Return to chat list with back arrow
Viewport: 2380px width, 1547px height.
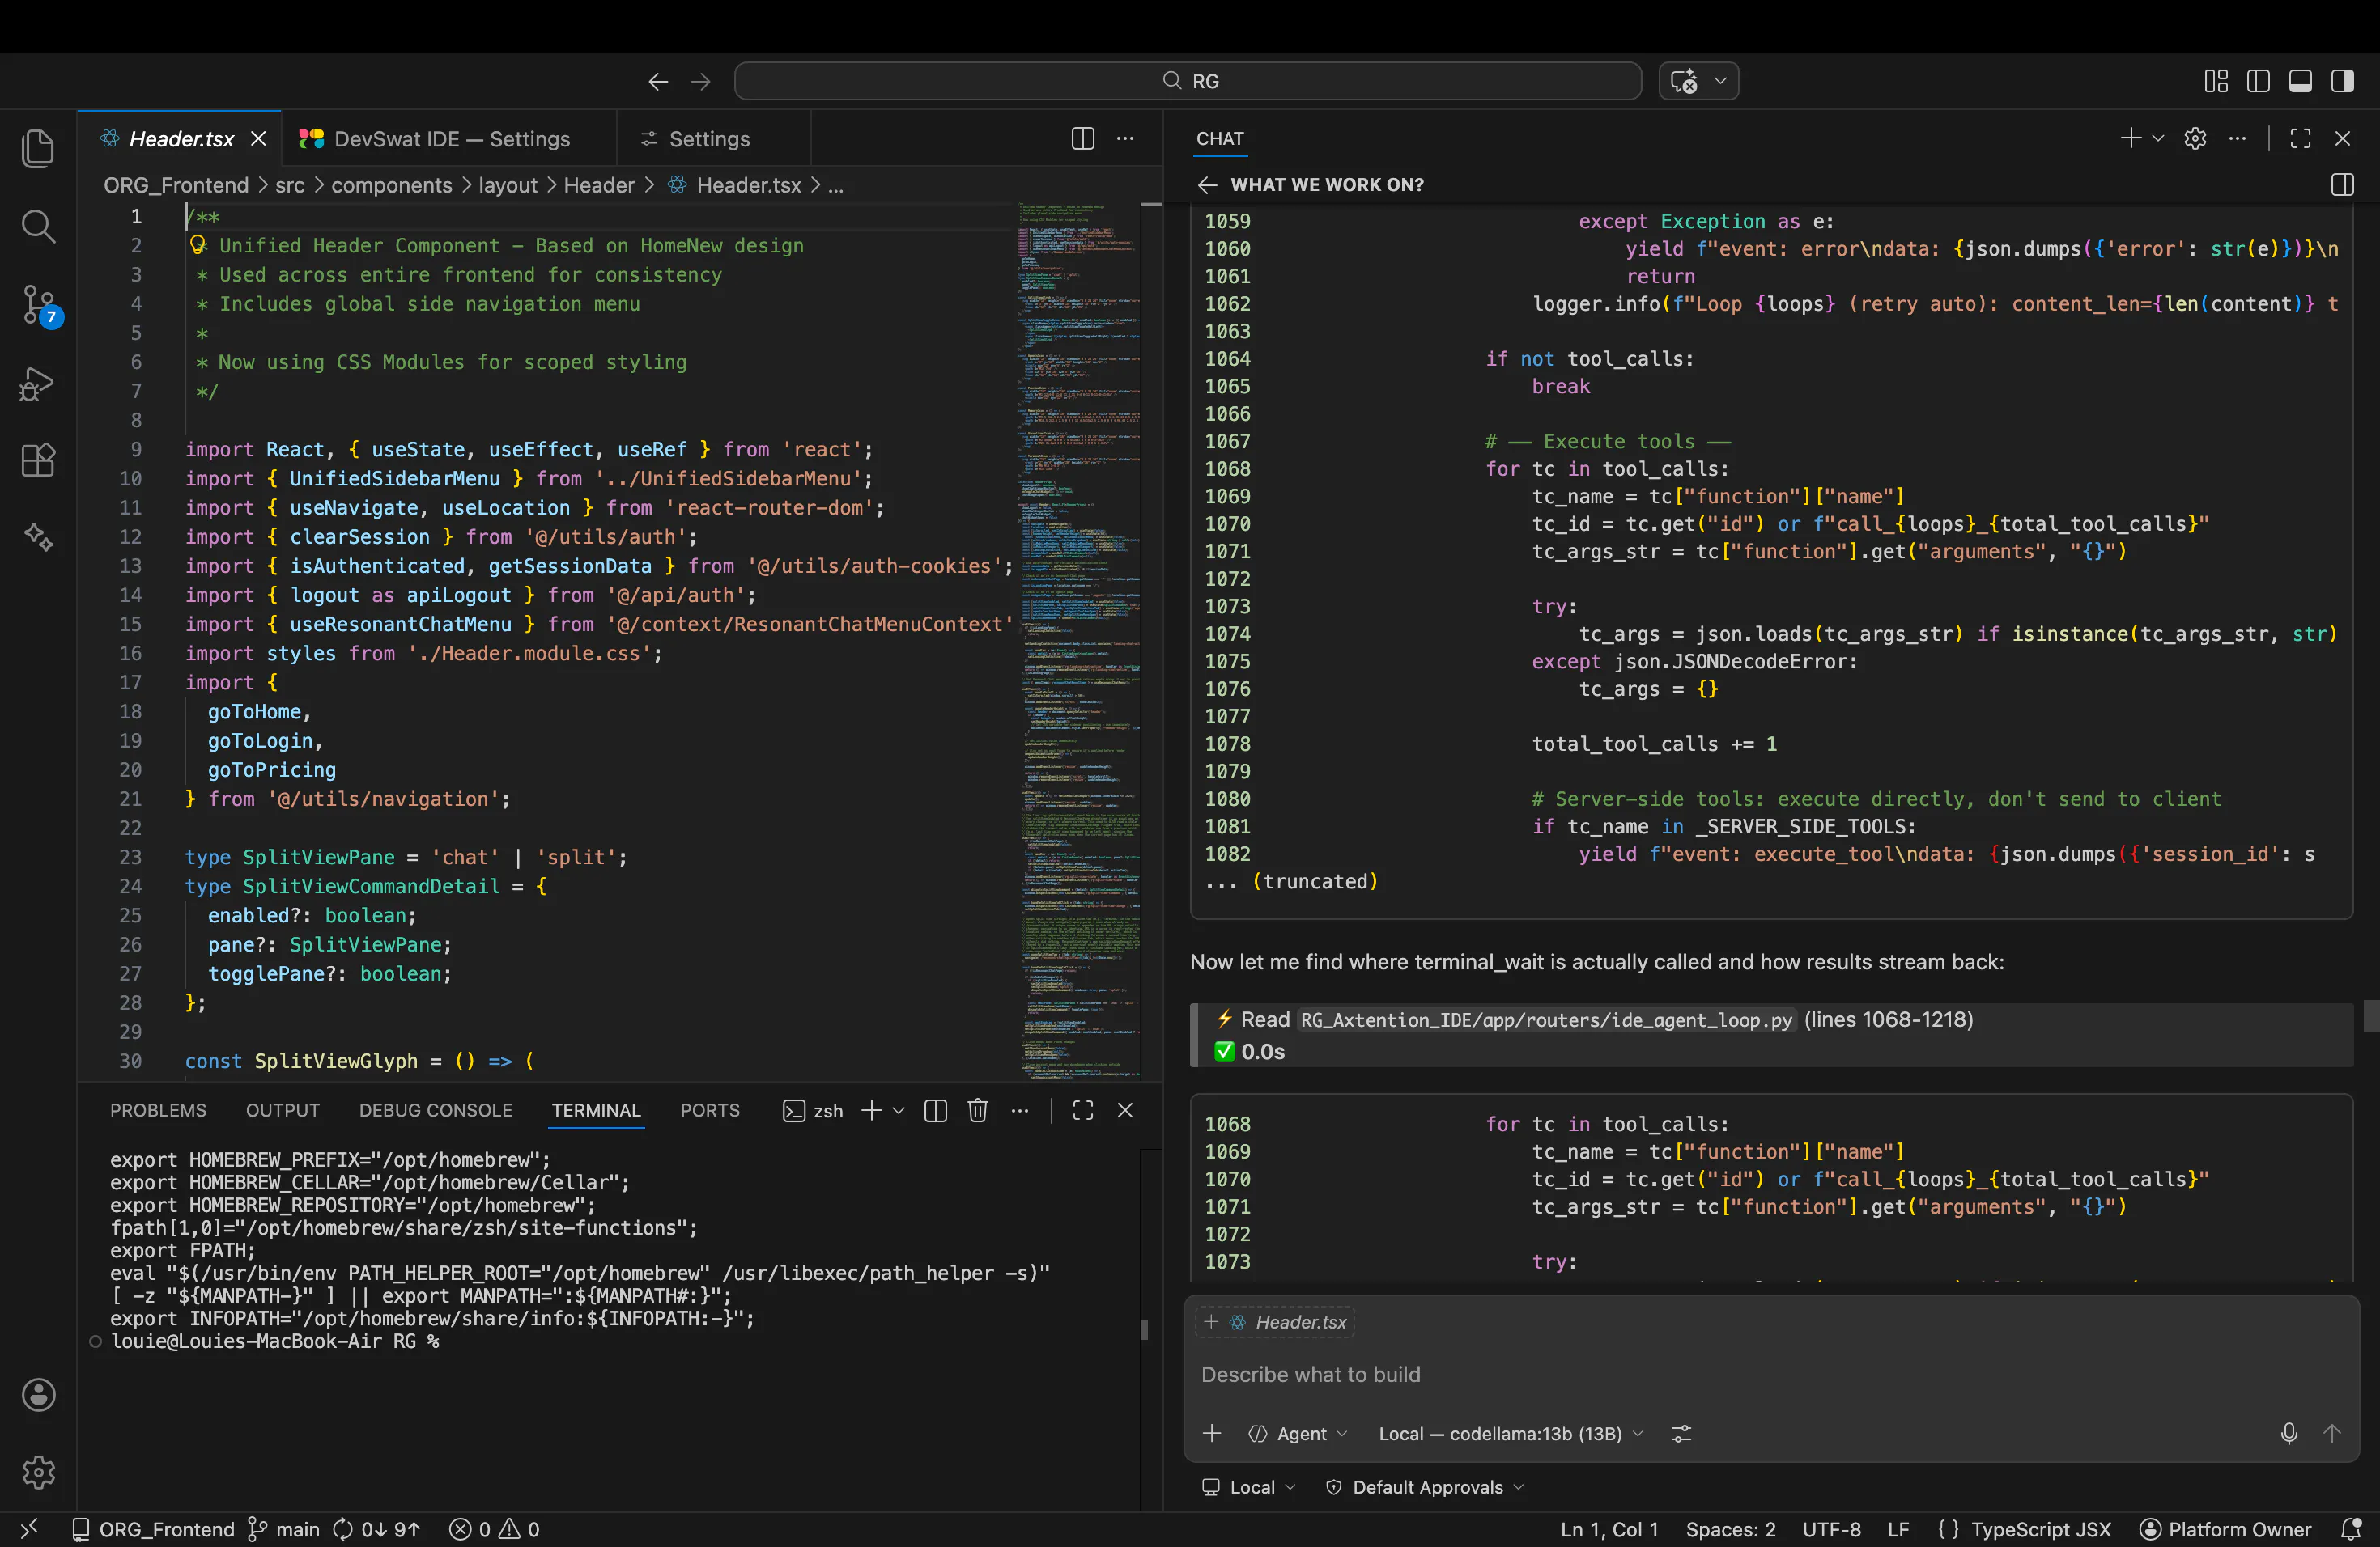click(1207, 185)
